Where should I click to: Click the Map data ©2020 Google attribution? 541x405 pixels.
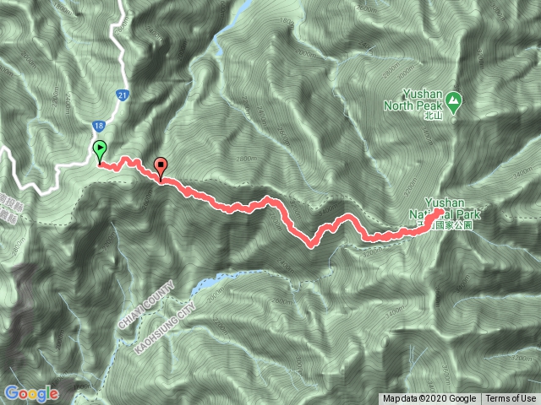pyautogui.click(x=429, y=398)
